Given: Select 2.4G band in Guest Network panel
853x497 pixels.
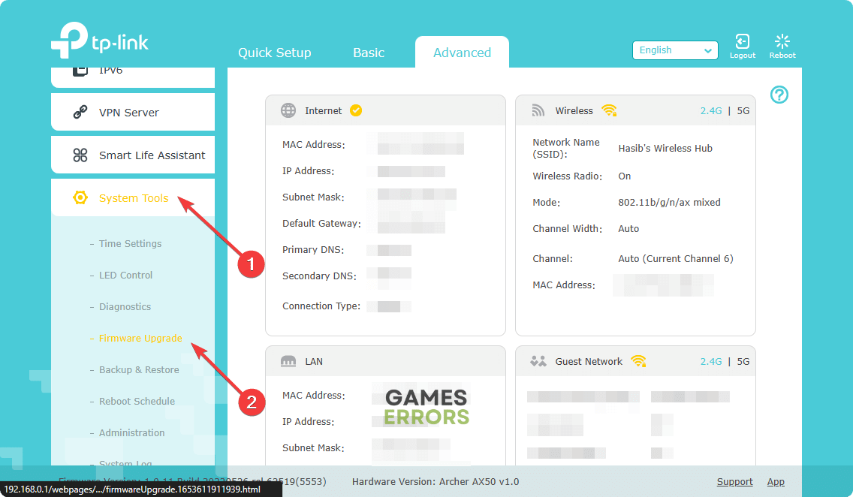Looking at the screenshot, I should click(711, 362).
